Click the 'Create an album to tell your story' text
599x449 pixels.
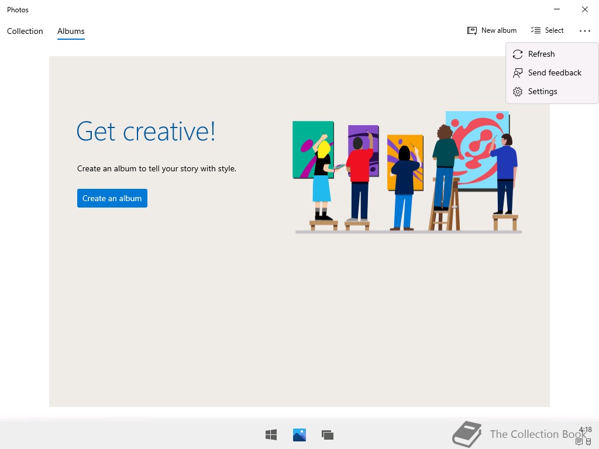tap(157, 168)
